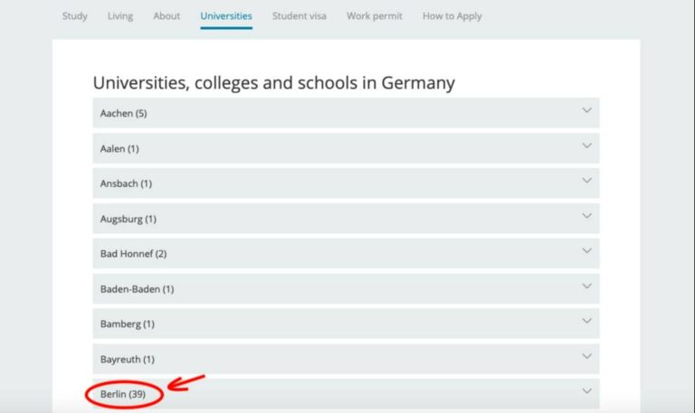Click the chevron arrow on Baden-Baden row

pyautogui.click(x=586, y=286)
